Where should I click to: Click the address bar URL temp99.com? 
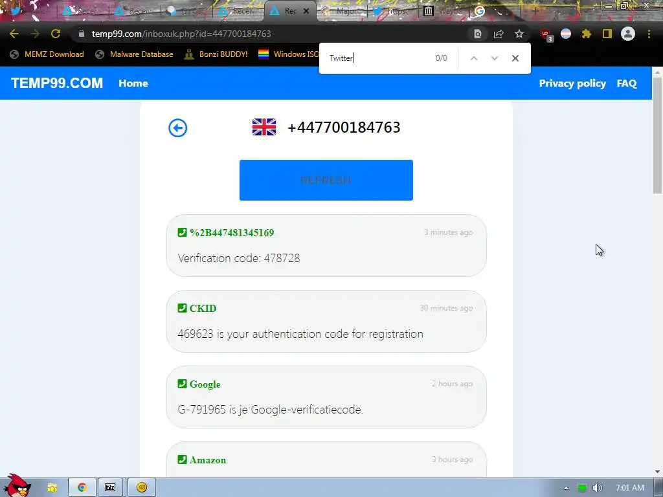pyautogui.click(x=181, y=34)
